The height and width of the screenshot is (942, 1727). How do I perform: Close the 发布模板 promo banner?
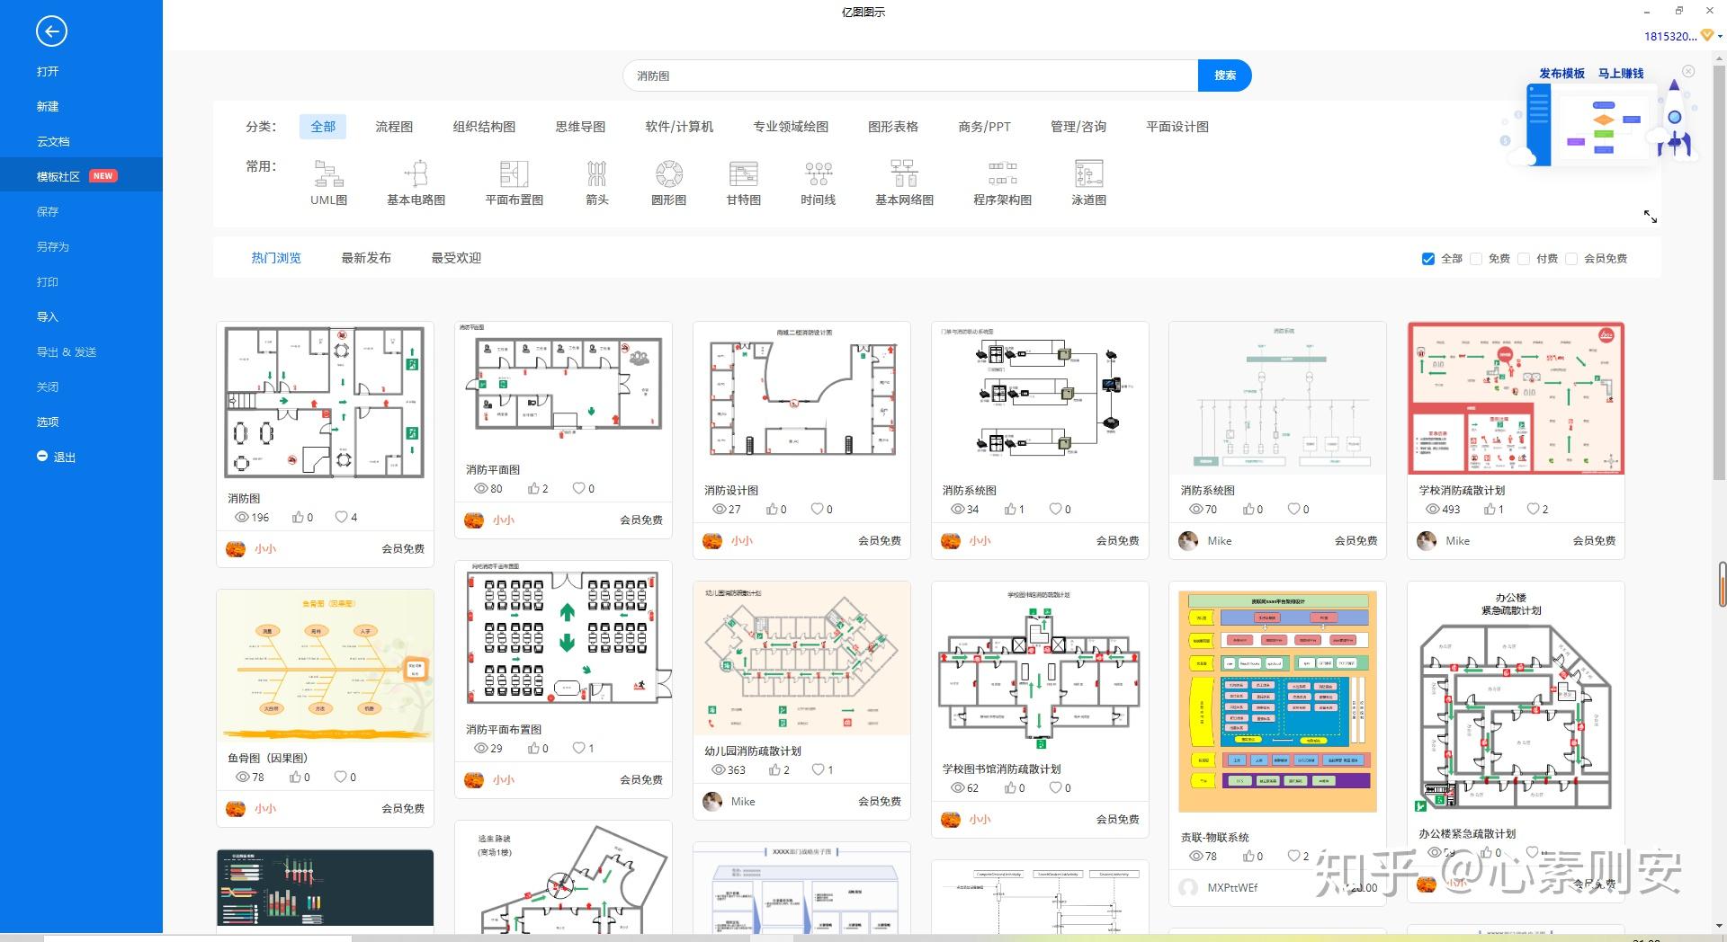pos(1688,71)
